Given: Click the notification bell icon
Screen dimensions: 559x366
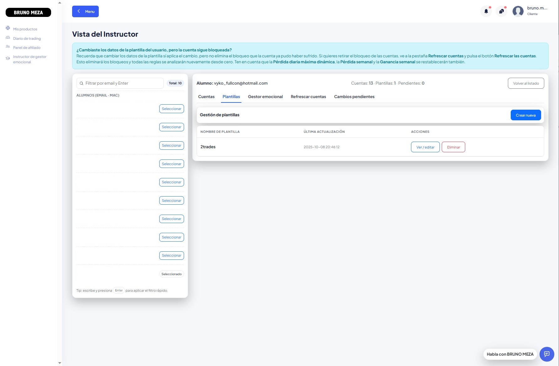Looking at the screenshot, I should [x=486, y=11].
